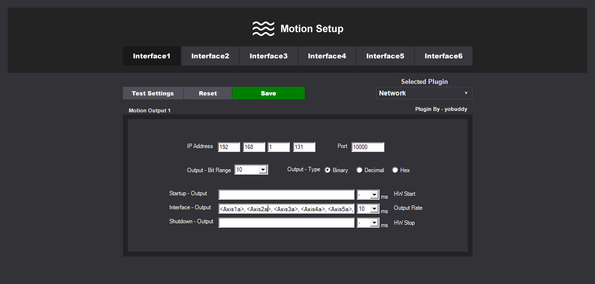
Task: Click the second IP Address octet field 168
Action: pyautogui.click(x=254, y=147)
